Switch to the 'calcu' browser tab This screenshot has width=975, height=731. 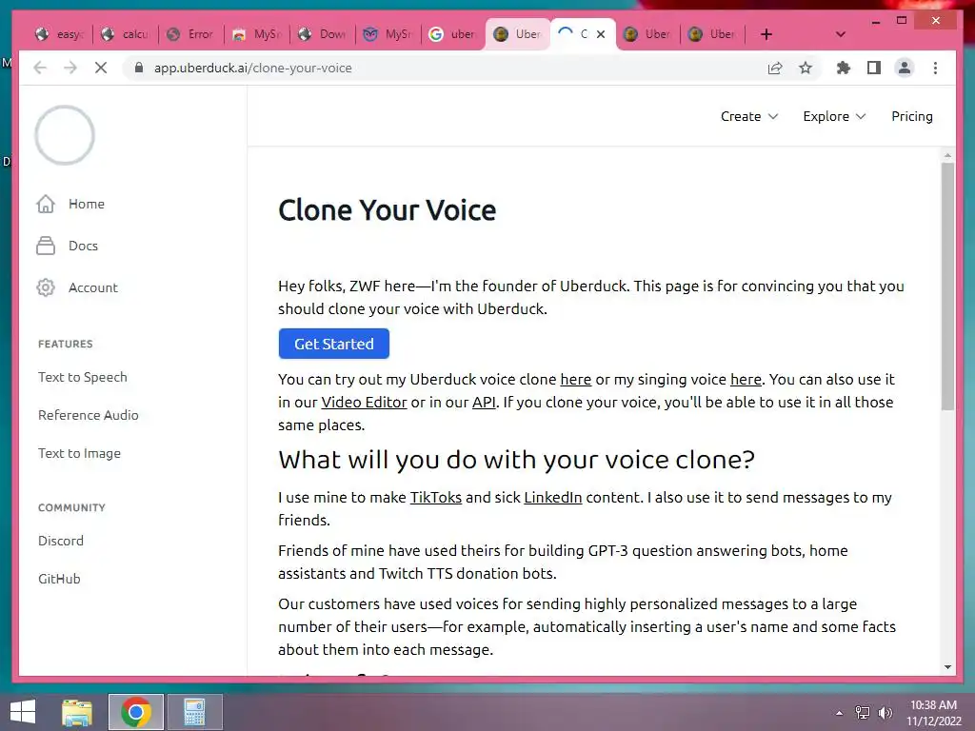pos(126,34)
